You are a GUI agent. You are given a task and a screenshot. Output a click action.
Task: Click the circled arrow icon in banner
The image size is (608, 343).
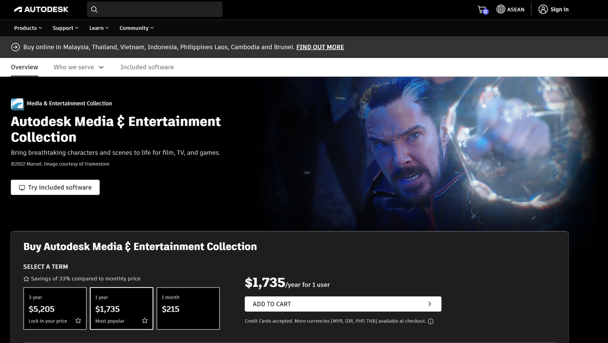click(x=15, y=47)
